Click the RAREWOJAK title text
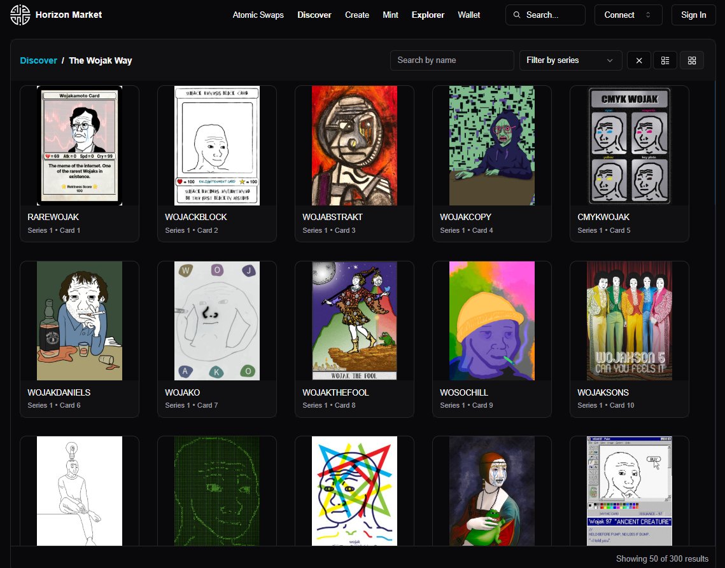 click(x=53, y=218)
